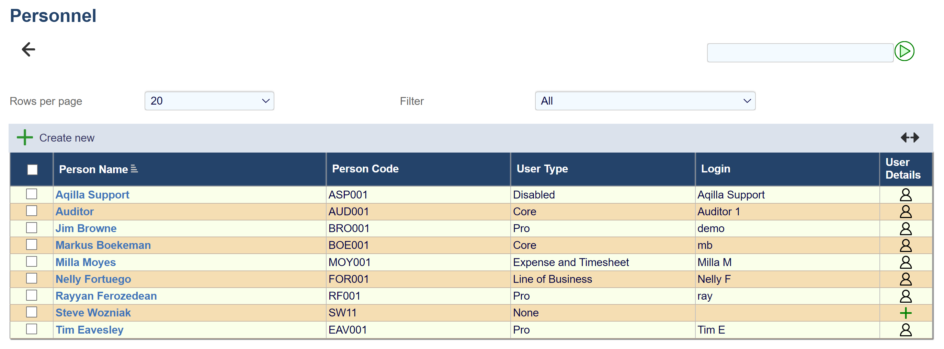
Task: Click the search input field
Action: pyautogui.click(x=800, y=53)
